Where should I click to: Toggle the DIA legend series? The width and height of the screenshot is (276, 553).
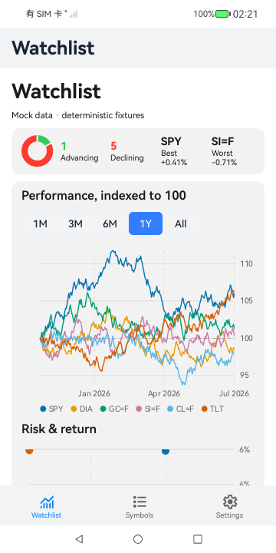(x=82, y=409)
